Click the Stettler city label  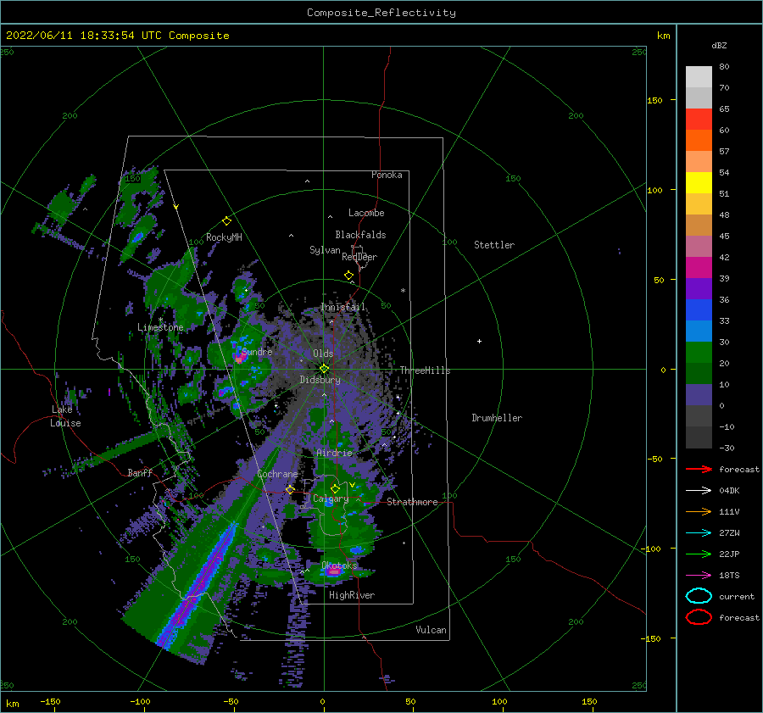[494, 245]
